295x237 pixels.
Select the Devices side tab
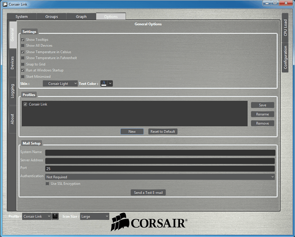click(13, 63)
